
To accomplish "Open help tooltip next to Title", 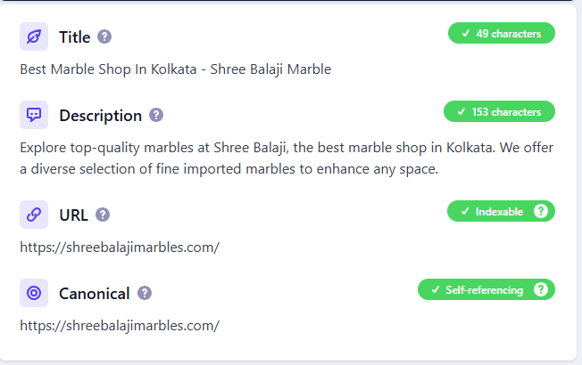I will point(104,36).
